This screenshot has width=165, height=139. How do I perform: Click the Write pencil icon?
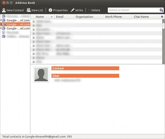point(72,10)
